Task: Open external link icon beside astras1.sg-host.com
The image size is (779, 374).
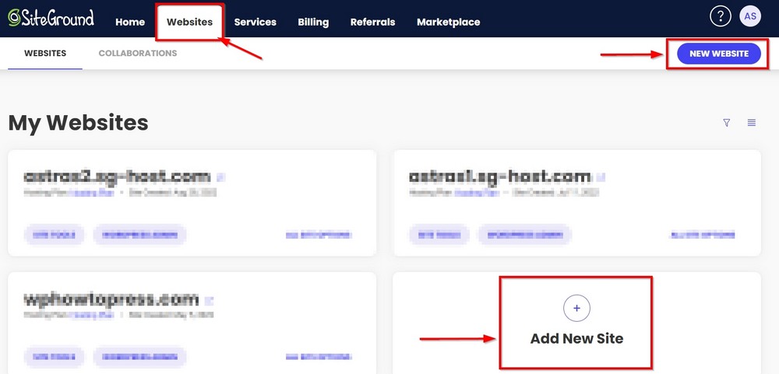Action: [601, 177]
